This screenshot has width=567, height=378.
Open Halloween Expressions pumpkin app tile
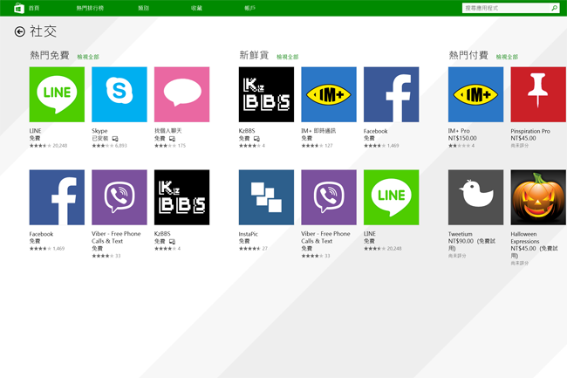click(x=538, y=197)
